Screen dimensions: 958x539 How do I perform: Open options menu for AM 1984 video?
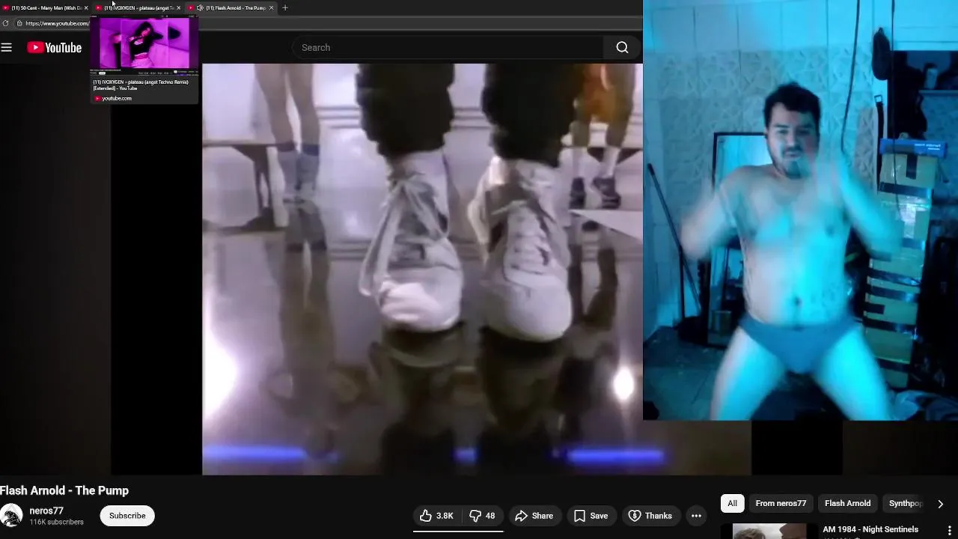coord(949,530)
